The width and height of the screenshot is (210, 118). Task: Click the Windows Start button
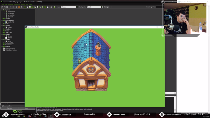3,116
